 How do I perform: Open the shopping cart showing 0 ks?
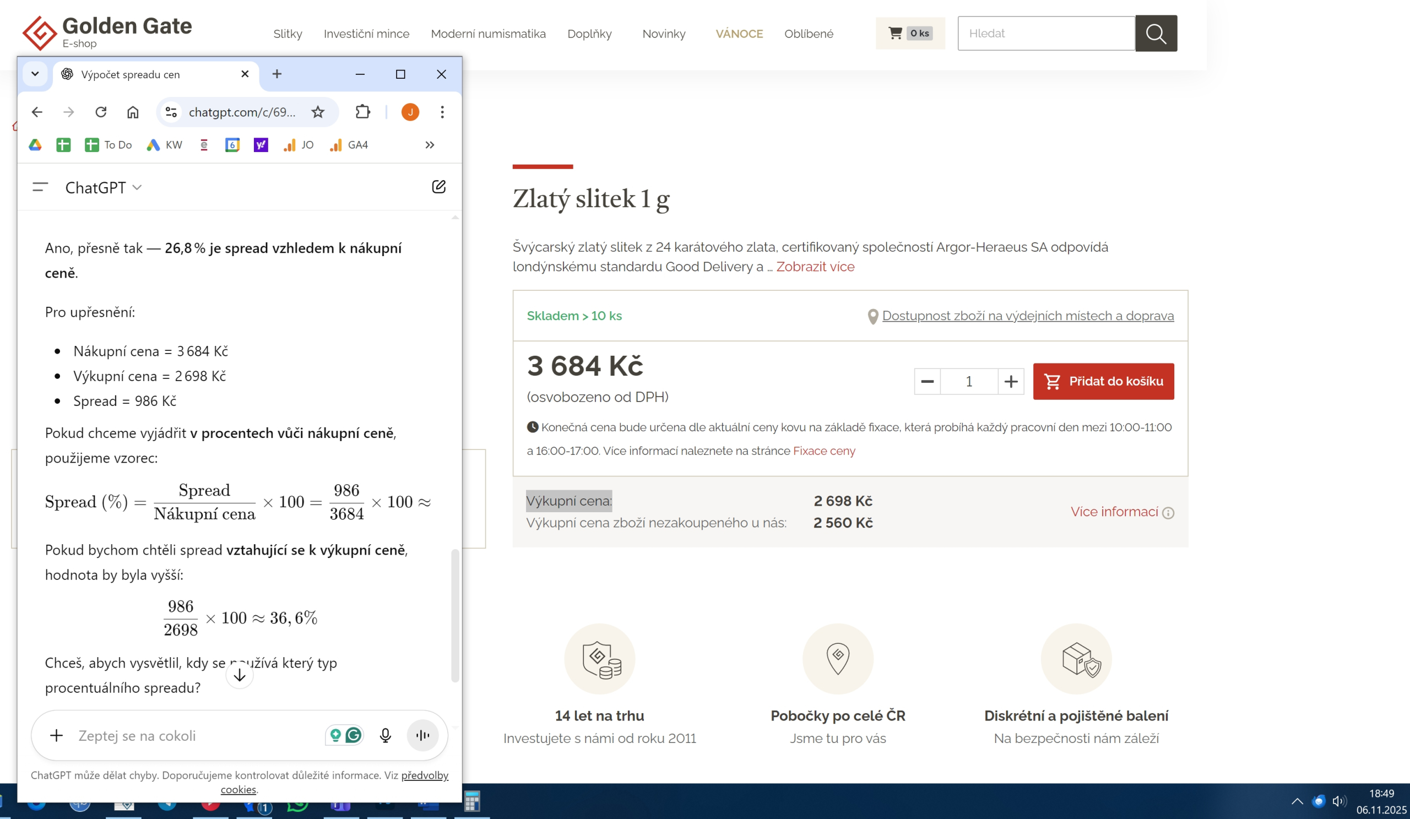pyautogui.click(x=910, y=34)
